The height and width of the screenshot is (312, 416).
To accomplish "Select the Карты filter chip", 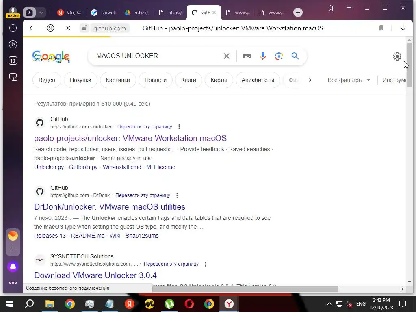I will [219, 80].
